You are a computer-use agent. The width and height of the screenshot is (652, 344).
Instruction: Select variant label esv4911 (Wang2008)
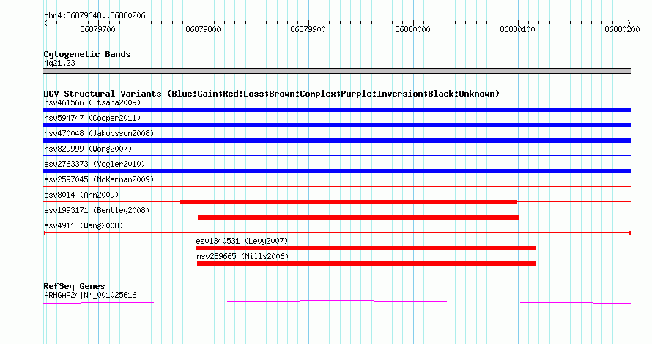click(84, 225)
